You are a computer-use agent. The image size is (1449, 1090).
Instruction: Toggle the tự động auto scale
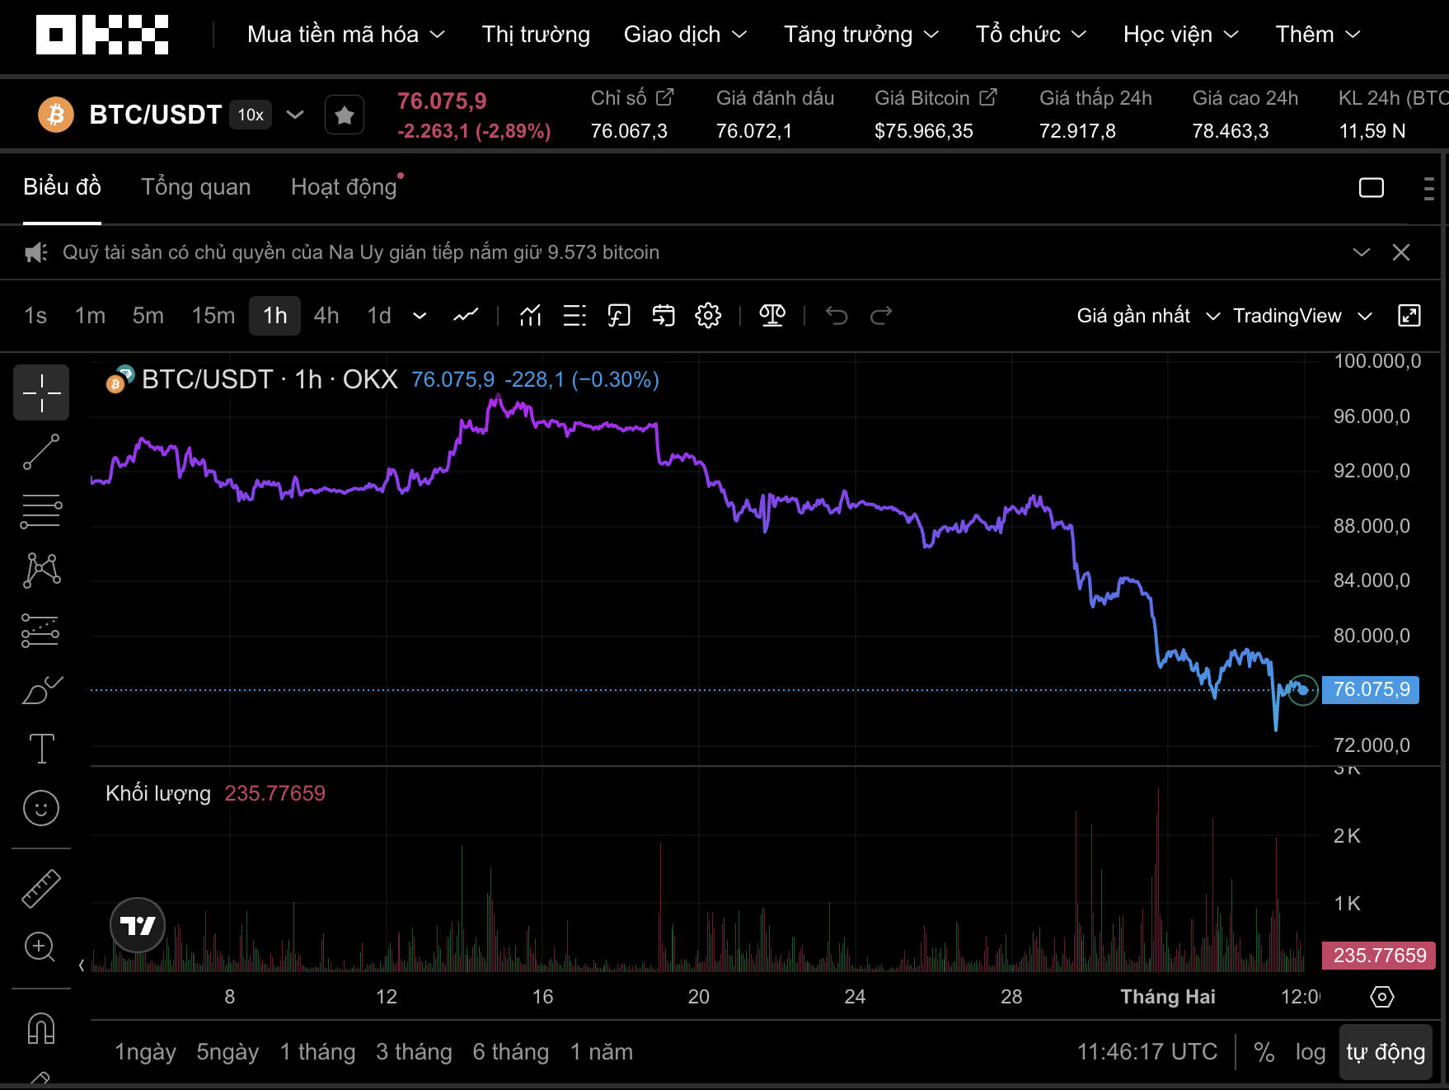pos(1385,1052)
